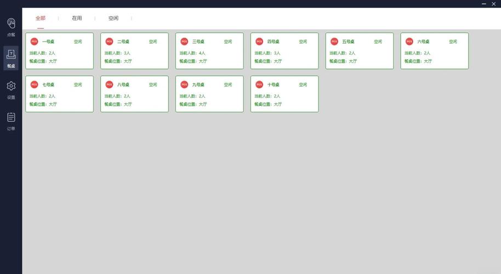Open the 订单 orders clipboard icon
This screenshot has height=274, width=501.
(x=11, y=120)
